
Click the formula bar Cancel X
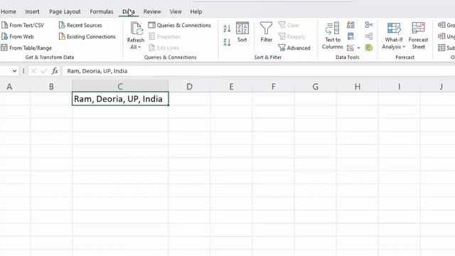point(33,71)
